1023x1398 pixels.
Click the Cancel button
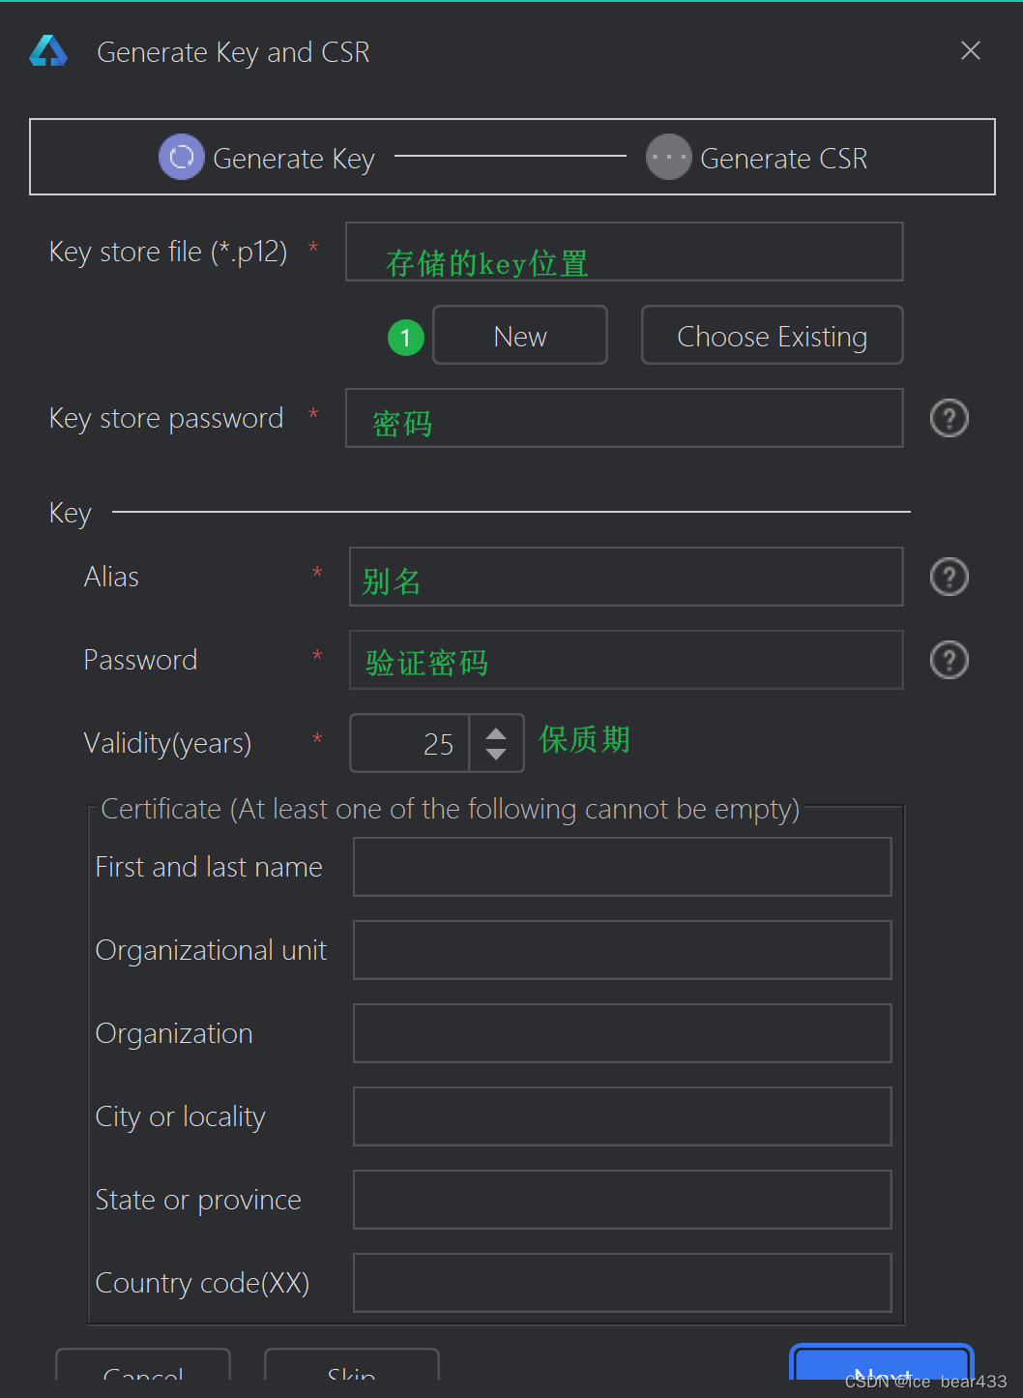pos(142,1376)
